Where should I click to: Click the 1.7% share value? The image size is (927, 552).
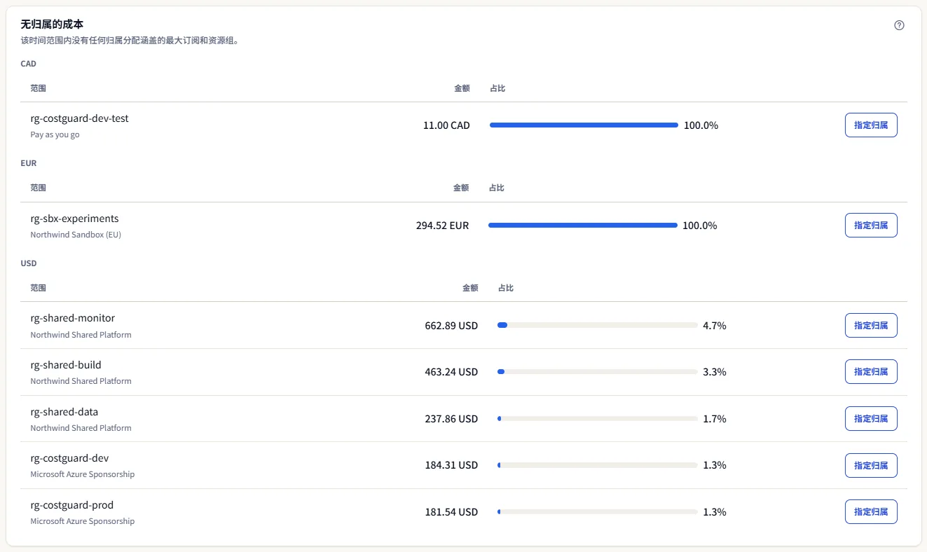(x=715, y=419)
